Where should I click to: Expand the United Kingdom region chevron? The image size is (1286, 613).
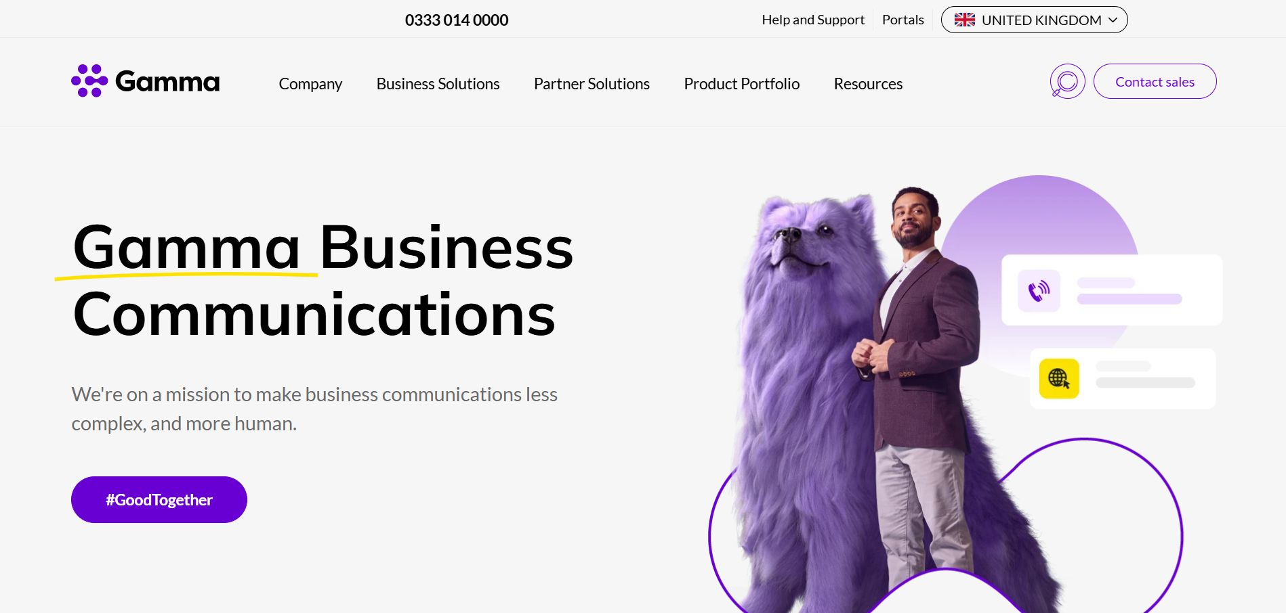pos(1113,20)
